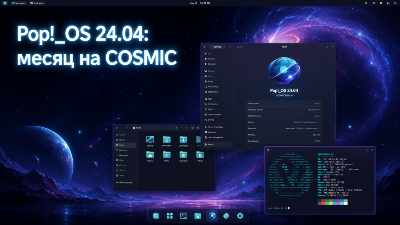Image resolution: width=400 pixels, height=225 pixels.
Task: Open Bluetooth settings page
Action: (217, 64)
